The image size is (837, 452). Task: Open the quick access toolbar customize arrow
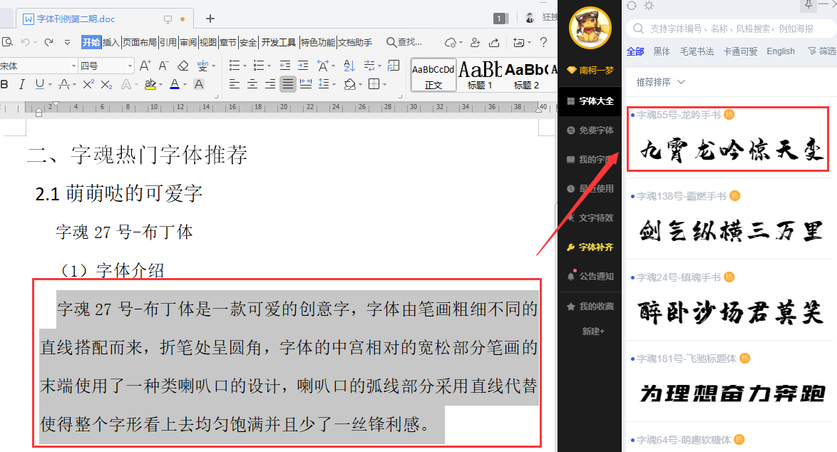[67, 42]
